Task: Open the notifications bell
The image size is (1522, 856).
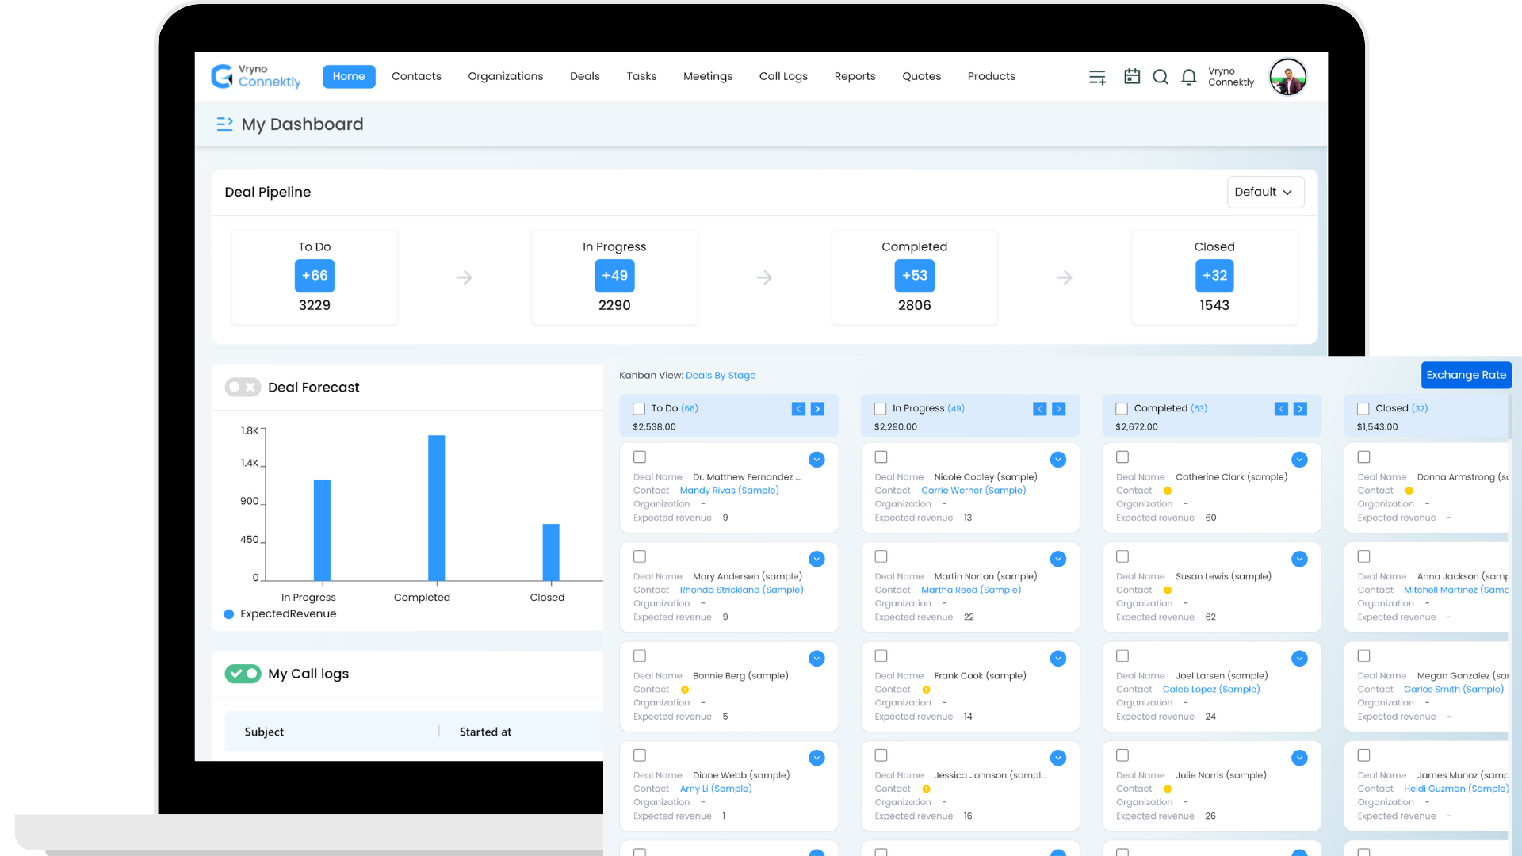Action: [x=1189, y=77]
